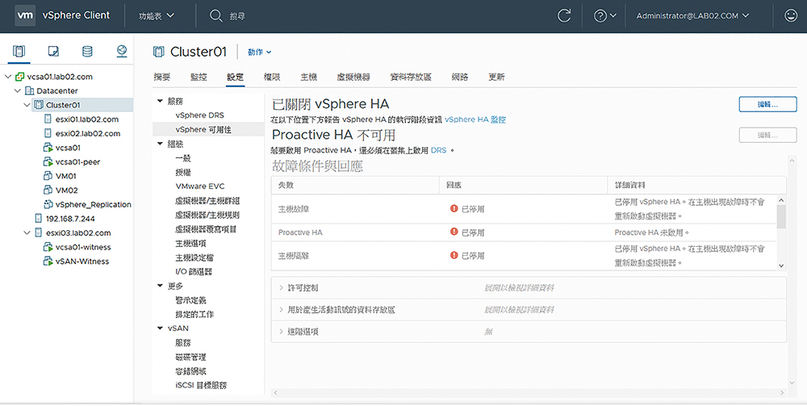Click the esxi03.lab02.com host icon

point(38,232)
